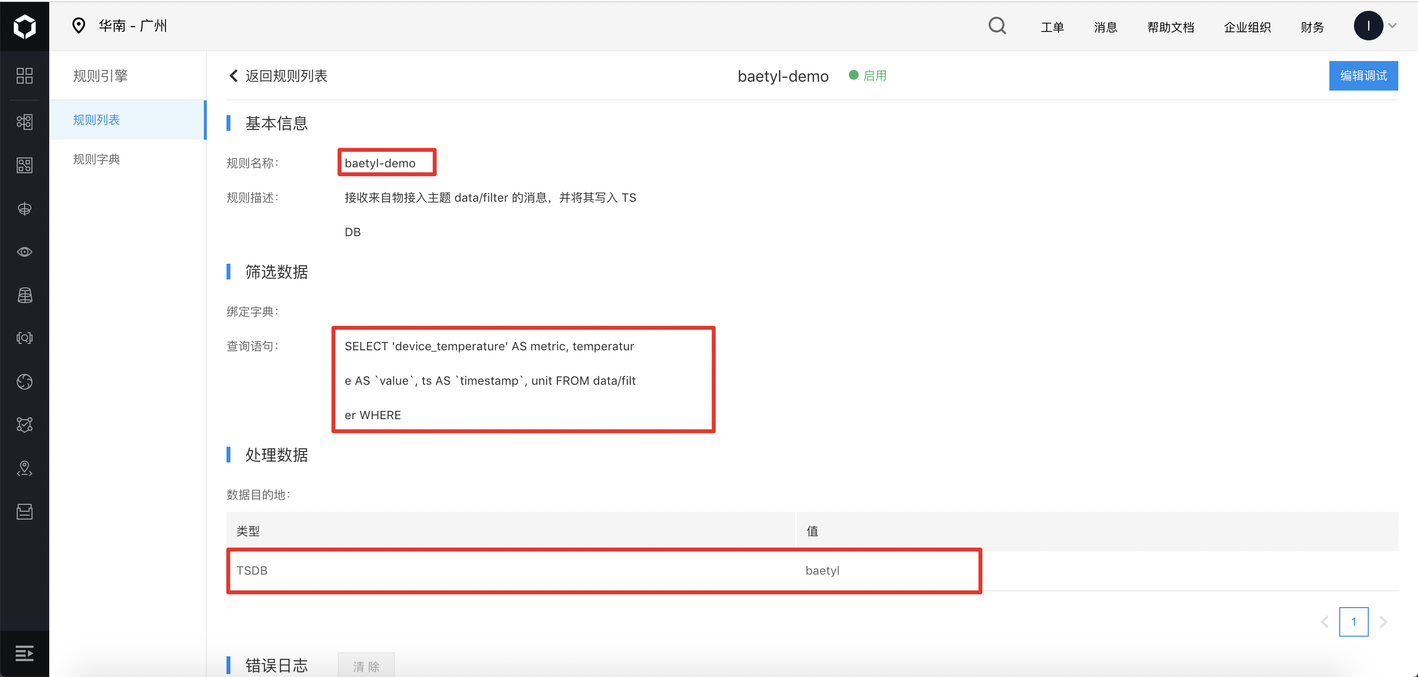
Task: Click the 筛选数据 section heading
Action: [276, 272]
